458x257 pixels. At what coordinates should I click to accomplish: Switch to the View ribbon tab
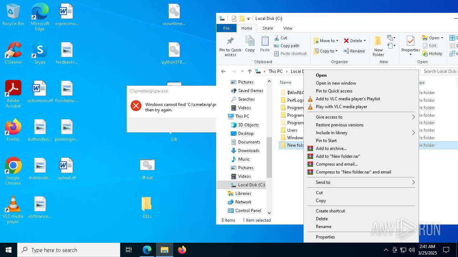coord(288,28)
